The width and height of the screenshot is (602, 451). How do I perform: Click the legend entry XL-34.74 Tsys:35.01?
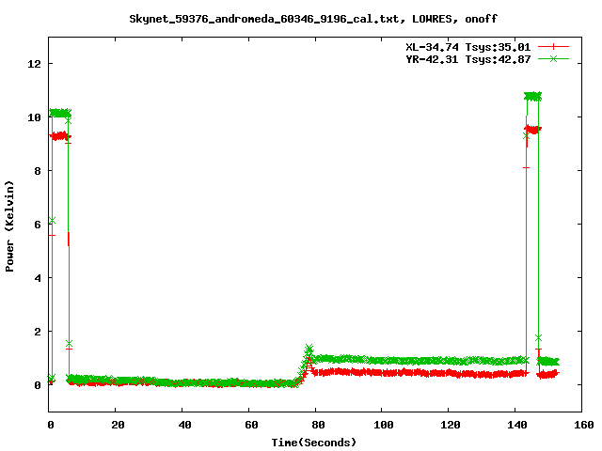tap(468, 47)
